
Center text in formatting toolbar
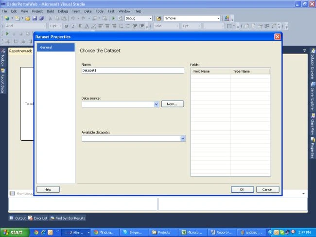click(107, 26)
